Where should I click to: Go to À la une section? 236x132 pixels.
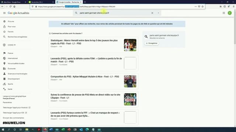click(11, 21)
